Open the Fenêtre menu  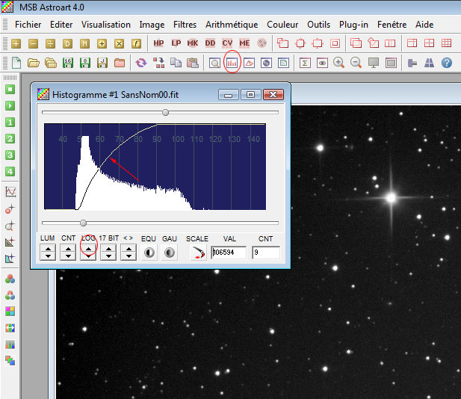click(x=392, y=25)
